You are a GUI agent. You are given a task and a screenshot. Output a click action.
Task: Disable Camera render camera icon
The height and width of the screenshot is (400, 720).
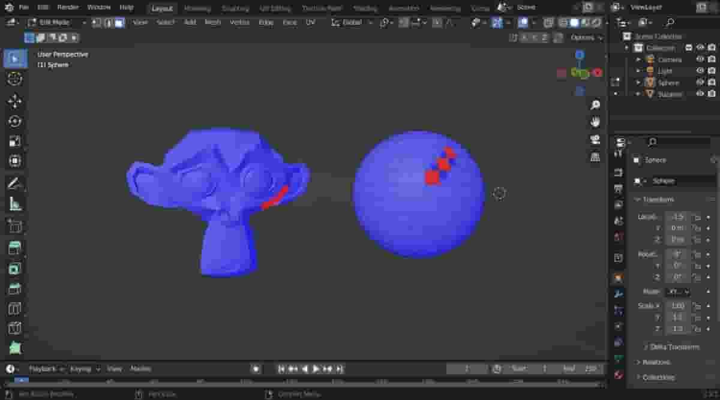point(712,59)
